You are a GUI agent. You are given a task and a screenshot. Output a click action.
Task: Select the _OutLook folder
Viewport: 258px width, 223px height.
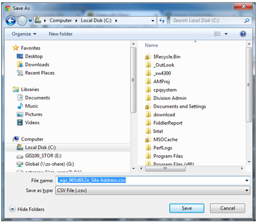pos(164,65)
